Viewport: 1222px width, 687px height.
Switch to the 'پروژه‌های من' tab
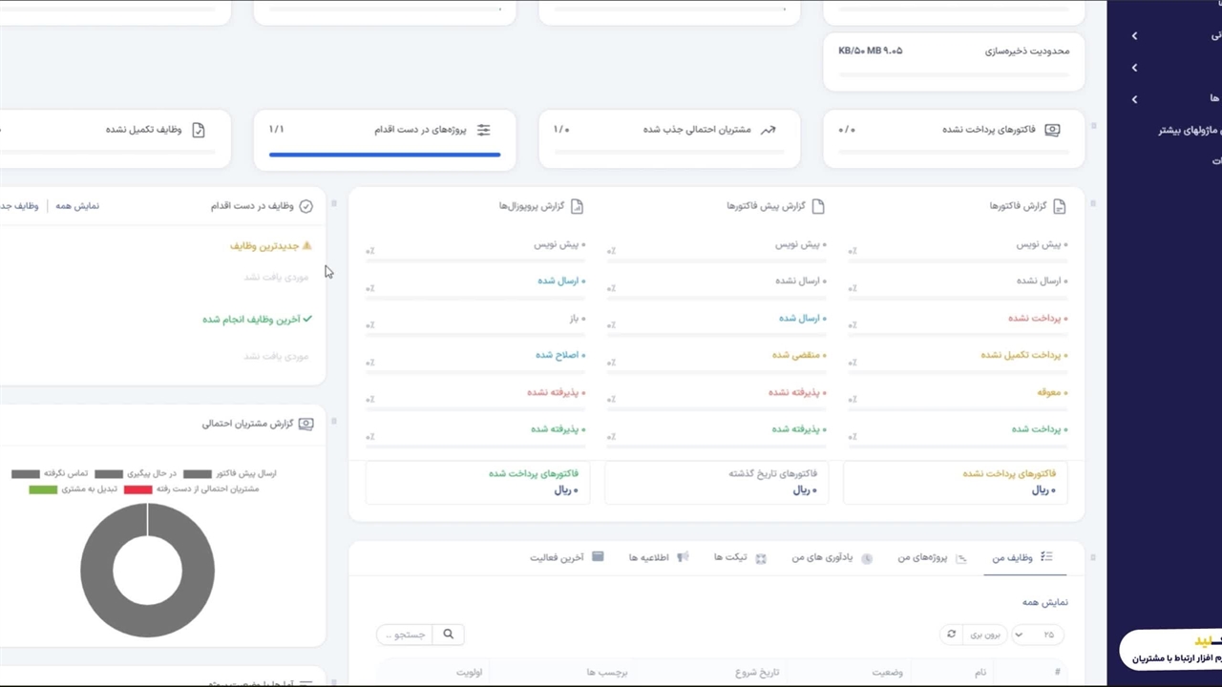921,557
